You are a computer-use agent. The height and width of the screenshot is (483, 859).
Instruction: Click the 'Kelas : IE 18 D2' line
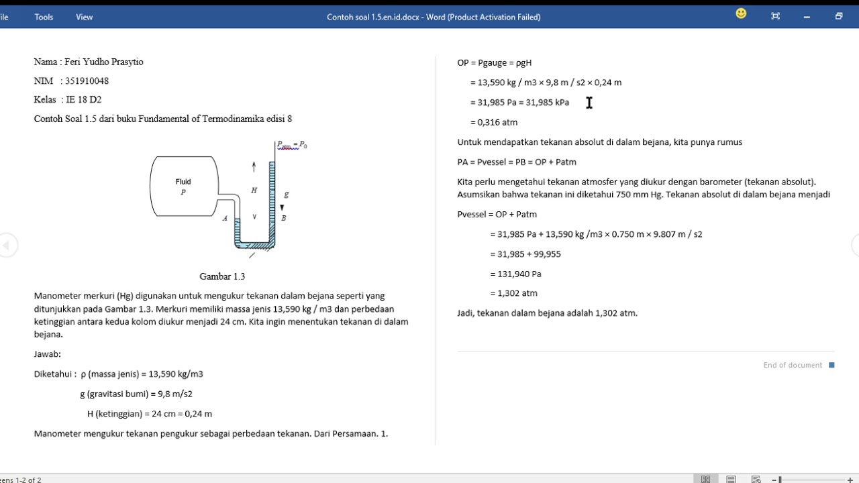coord(68,99)
